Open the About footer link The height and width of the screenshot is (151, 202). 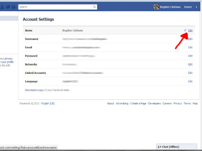point(110,103)
